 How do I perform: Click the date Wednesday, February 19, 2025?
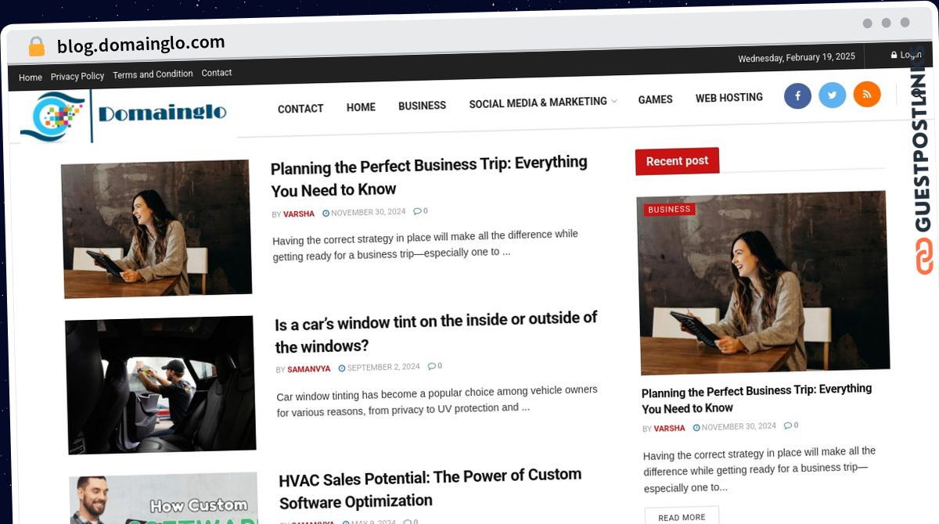[797, 58]
